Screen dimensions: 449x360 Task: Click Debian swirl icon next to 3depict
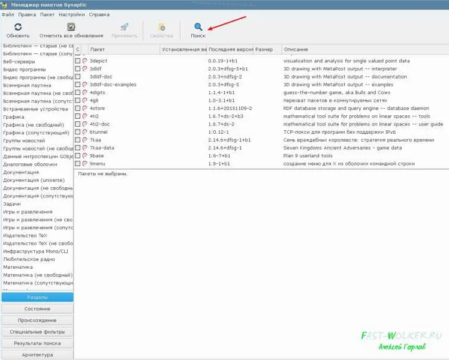85,61
